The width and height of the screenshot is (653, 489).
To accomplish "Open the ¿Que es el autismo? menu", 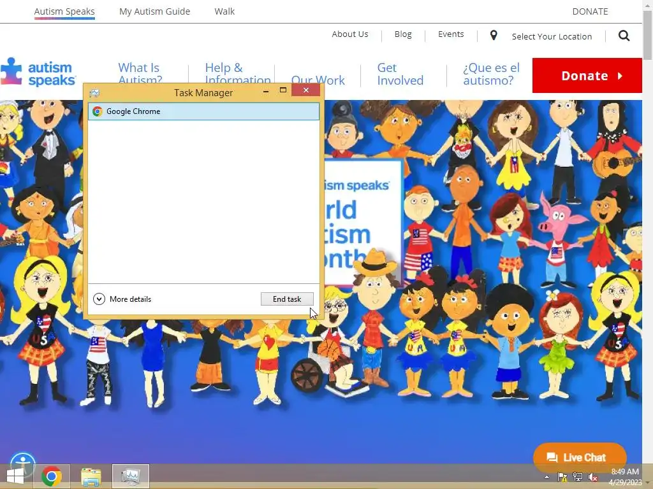I will (492, 74).
